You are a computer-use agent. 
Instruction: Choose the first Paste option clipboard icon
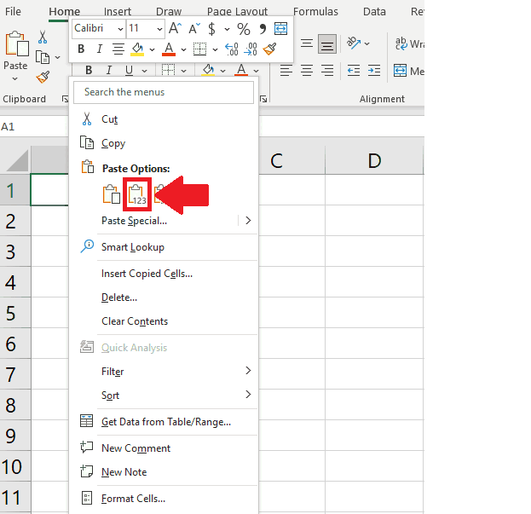coord(112,194)
